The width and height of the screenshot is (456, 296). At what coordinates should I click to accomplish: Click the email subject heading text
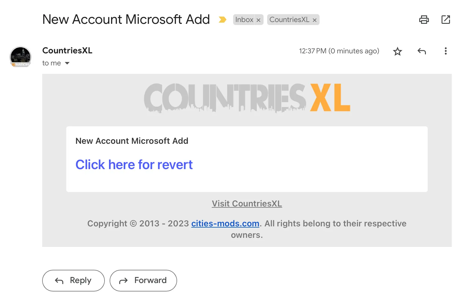pyautogui.click(x=126, y=19)
